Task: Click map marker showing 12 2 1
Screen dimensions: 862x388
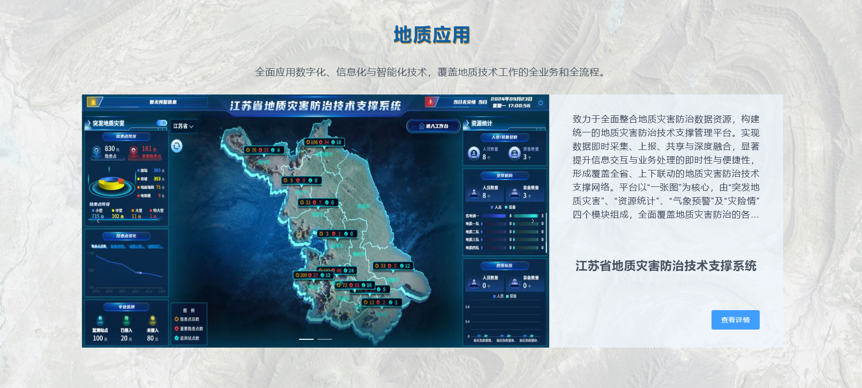Action: coord(382,302)
